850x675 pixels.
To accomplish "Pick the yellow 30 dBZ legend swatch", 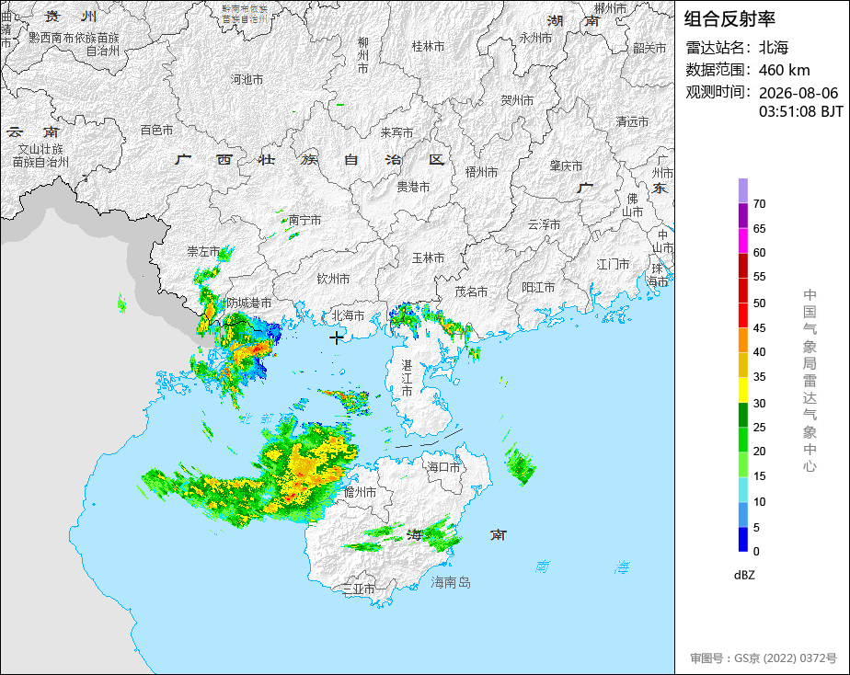I will pyautogui.click(x=742, y=390).
